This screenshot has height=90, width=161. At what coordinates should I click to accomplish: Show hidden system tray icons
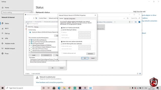130,88
